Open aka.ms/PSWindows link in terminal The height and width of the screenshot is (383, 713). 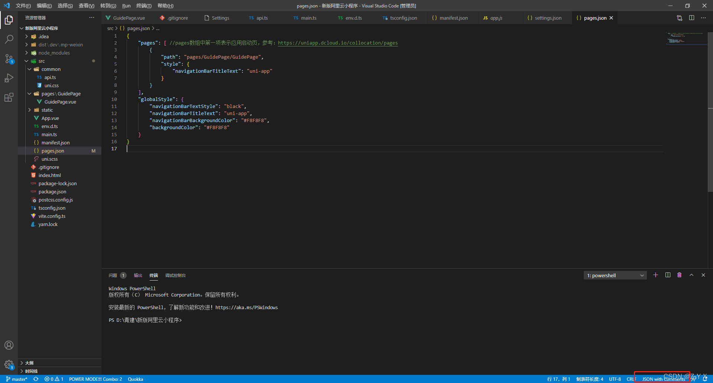[x=247, y=307]
